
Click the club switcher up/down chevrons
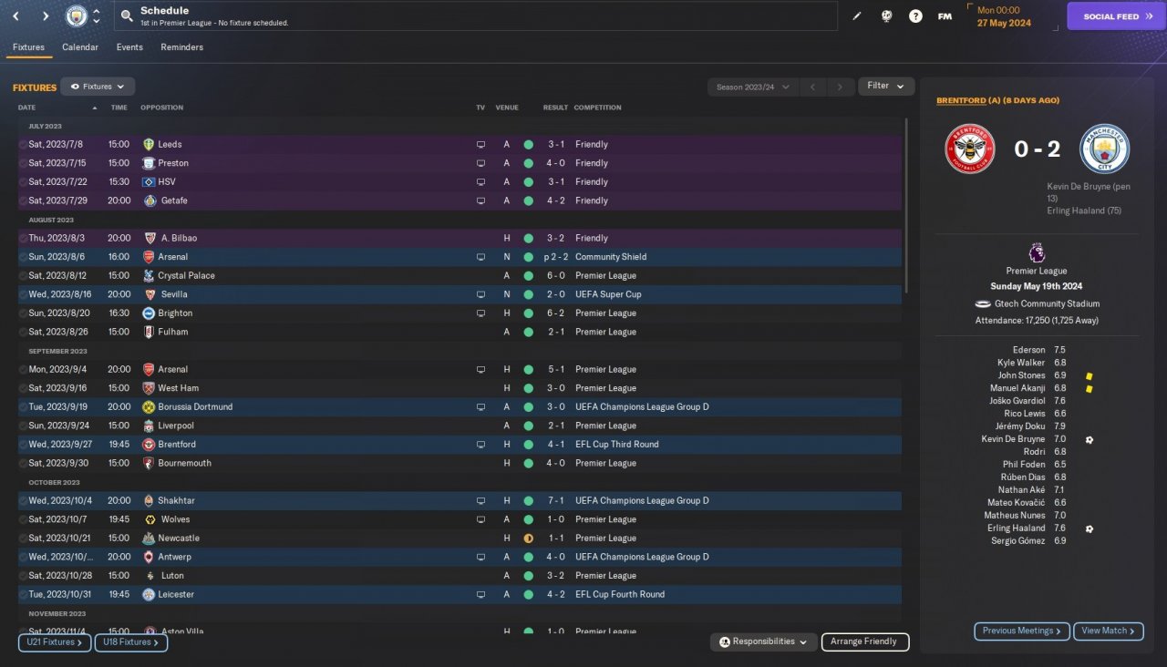click(x=97, y=15)
